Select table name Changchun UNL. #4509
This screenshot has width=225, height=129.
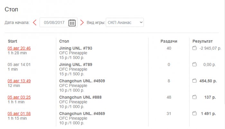(82, 81)
